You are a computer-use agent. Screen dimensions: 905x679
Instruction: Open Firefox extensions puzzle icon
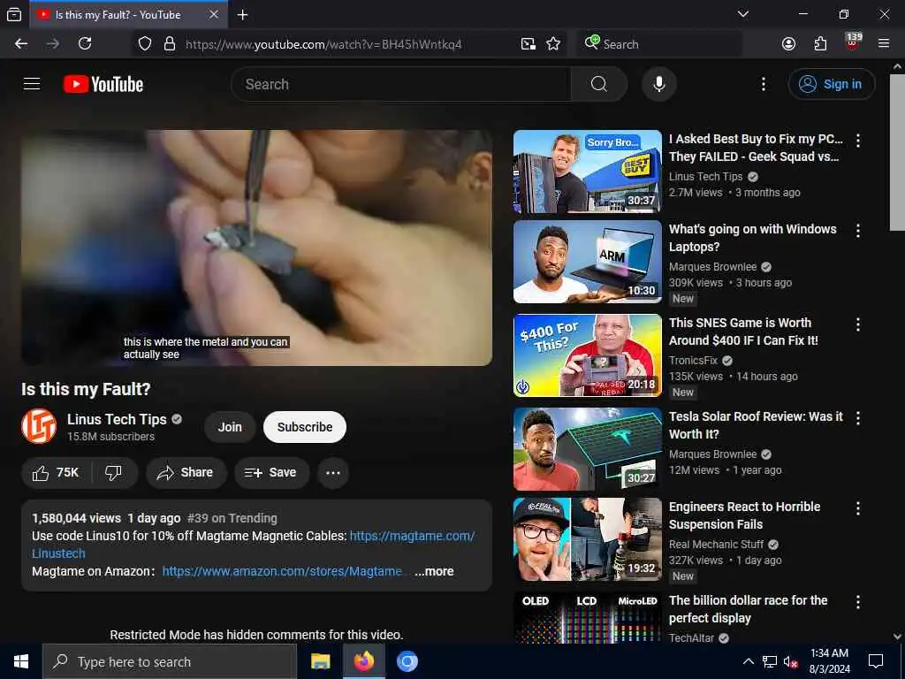click(x=820, y=44)
